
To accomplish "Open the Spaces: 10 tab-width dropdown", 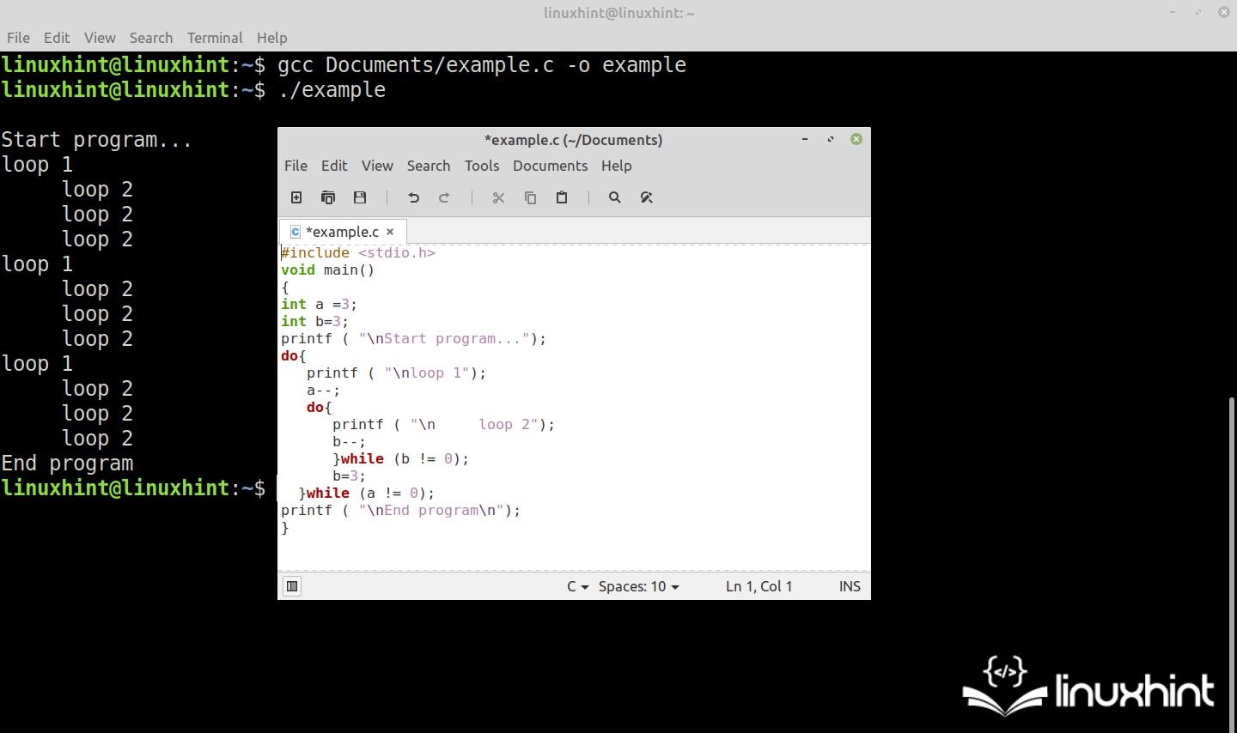I will 637,586.
